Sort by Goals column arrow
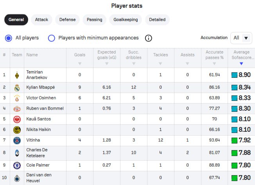Image resolution: width=255 pixels, height=185 pixels. 80,63
